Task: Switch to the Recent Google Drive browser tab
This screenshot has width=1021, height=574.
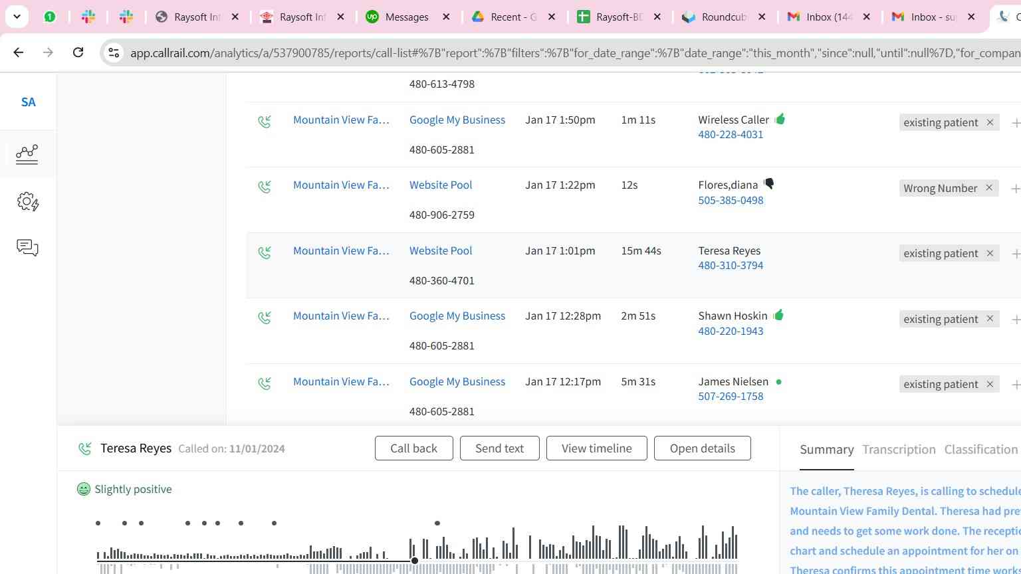Action: [x=512, y=17]
